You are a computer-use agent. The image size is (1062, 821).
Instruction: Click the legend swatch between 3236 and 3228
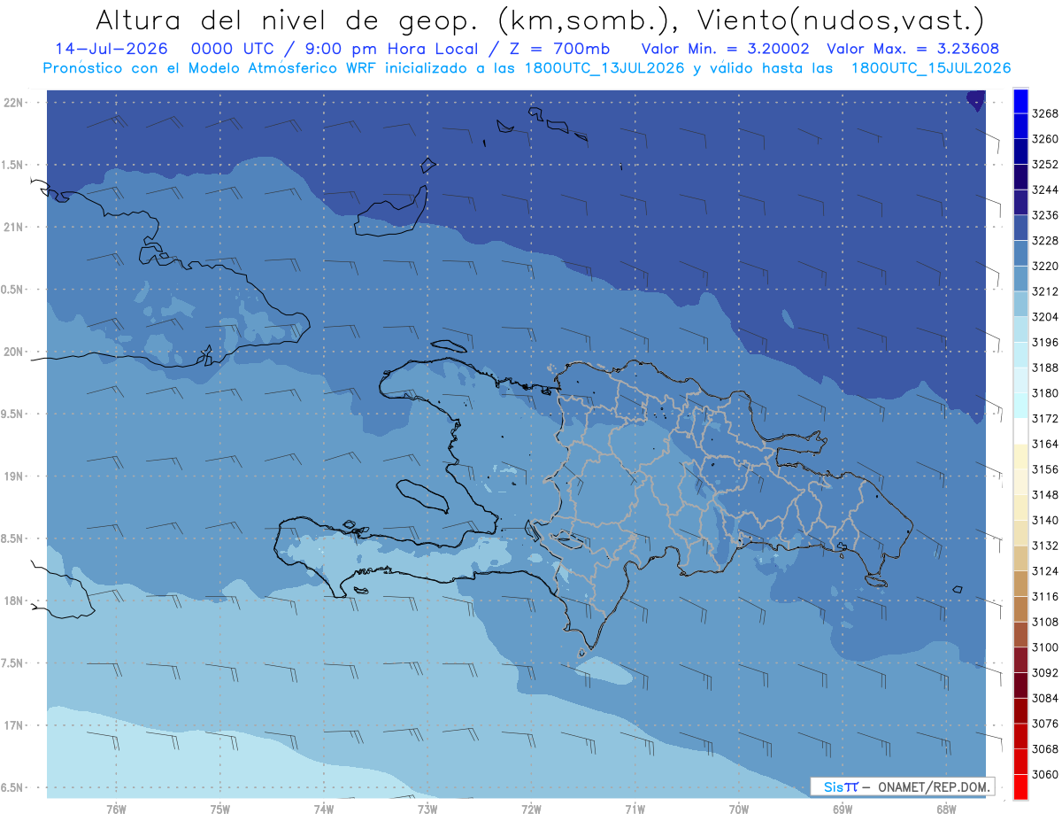click(x=1020, y=228)
